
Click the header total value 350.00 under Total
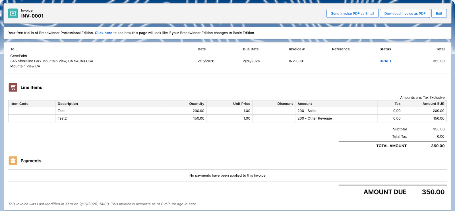[x=439, y=61]
